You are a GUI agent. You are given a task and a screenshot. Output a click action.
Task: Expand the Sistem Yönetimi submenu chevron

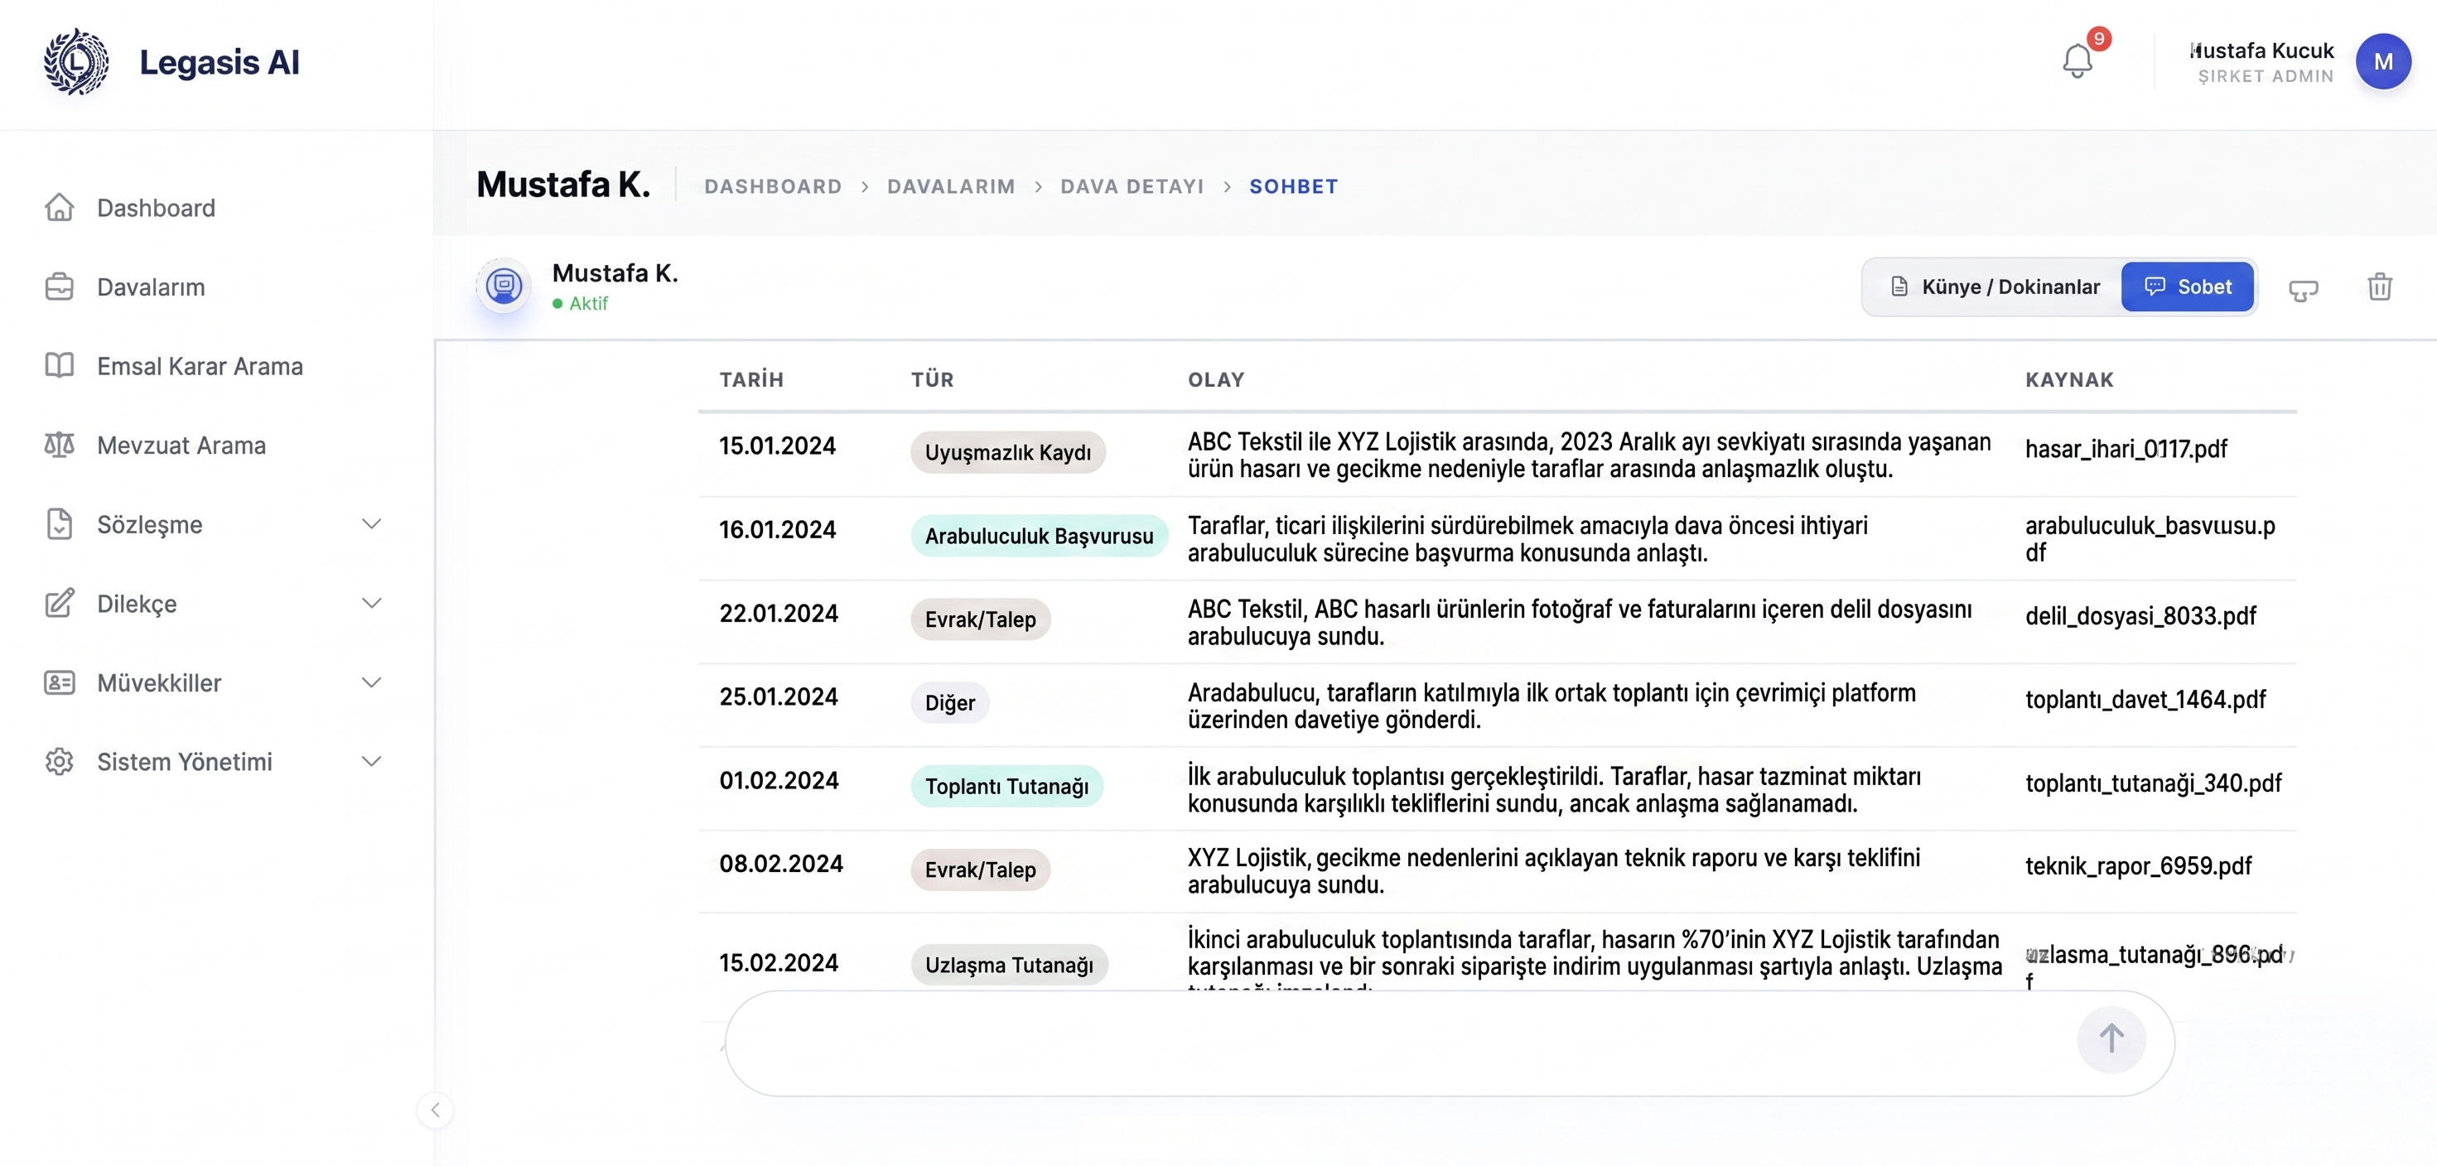(x=372, y=761)
